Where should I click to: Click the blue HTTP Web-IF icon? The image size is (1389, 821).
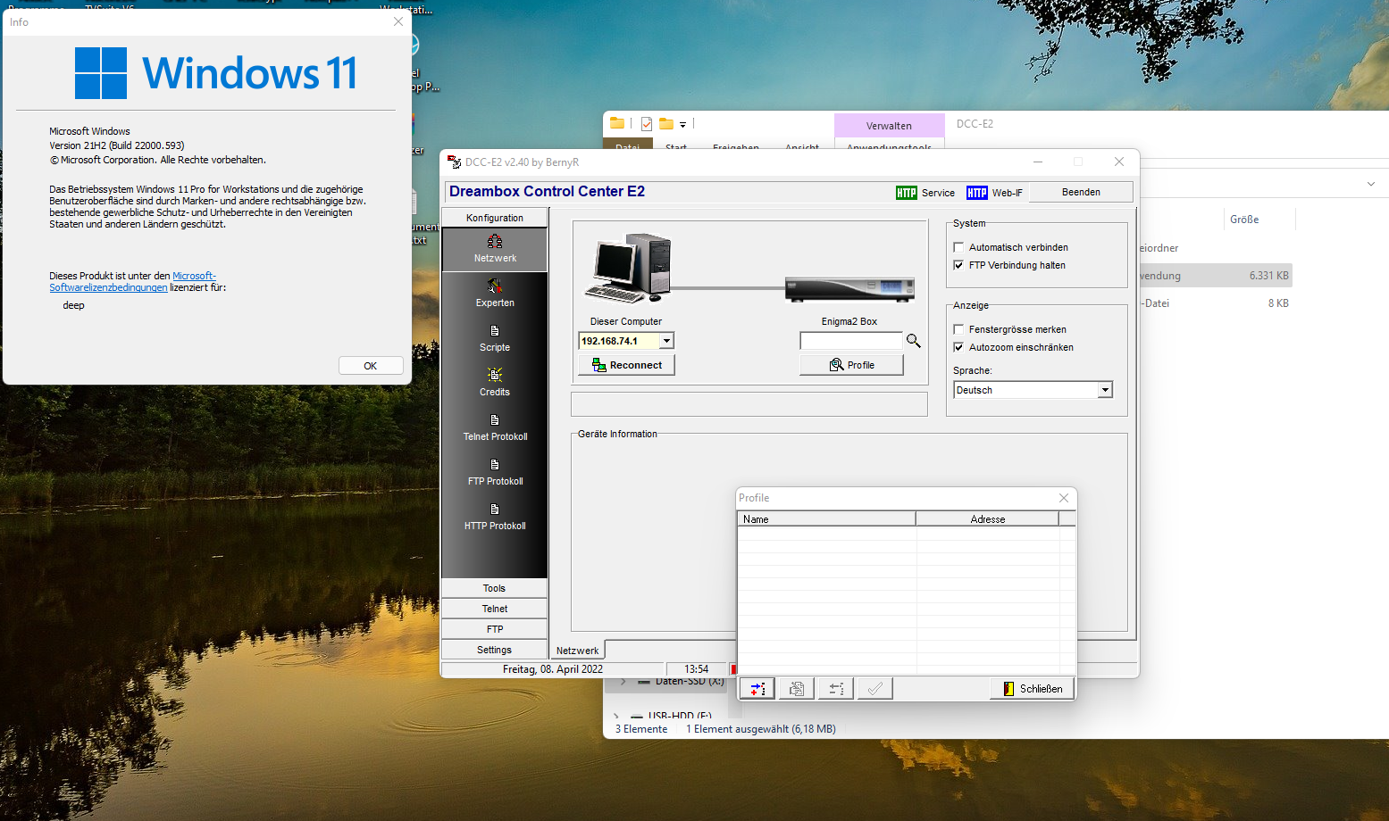coord(976,193)
